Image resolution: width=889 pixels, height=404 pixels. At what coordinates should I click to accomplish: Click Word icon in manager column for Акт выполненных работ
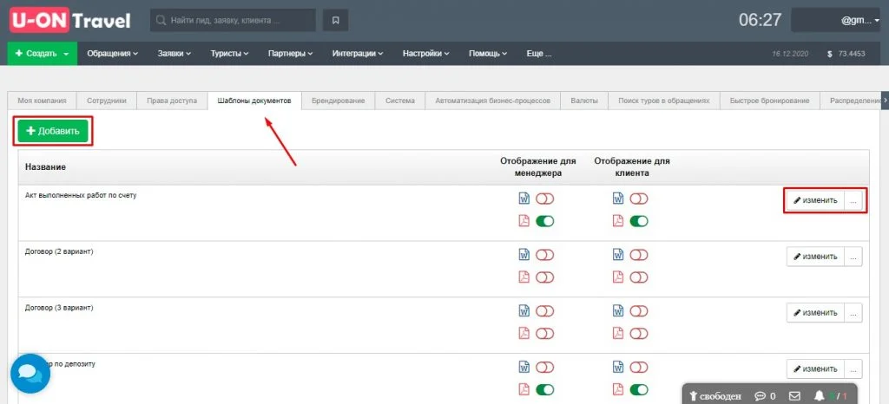(x=524, y=199)
